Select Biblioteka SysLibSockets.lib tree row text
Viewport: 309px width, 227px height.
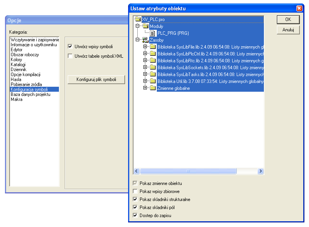click(210, 68)
